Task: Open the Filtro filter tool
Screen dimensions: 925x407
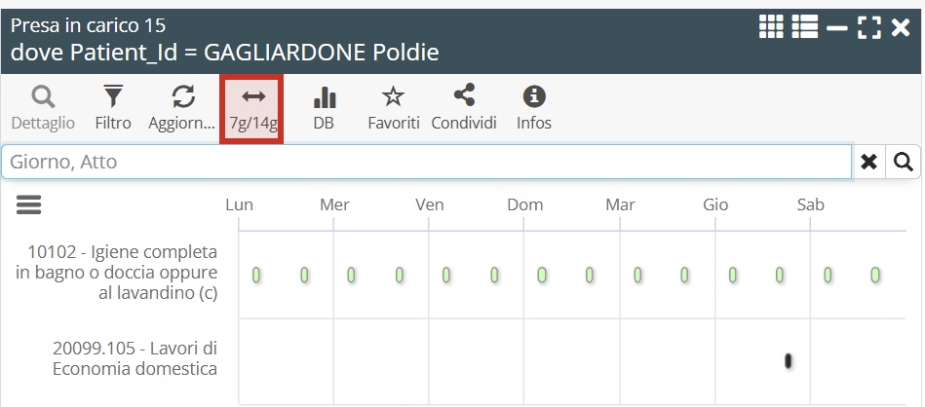Action: tap(113, 98)
